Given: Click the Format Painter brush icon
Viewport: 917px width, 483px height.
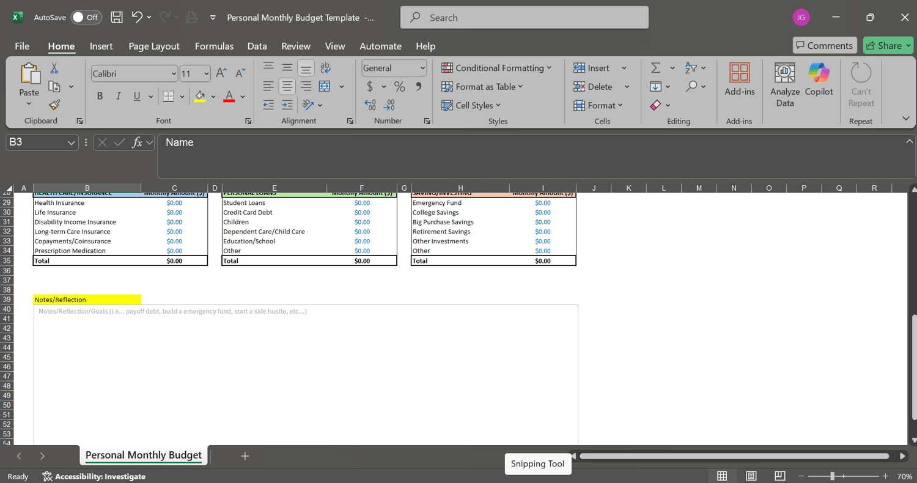Looking at the screenshot, I should pyautogui.click(x=54, y=105).
